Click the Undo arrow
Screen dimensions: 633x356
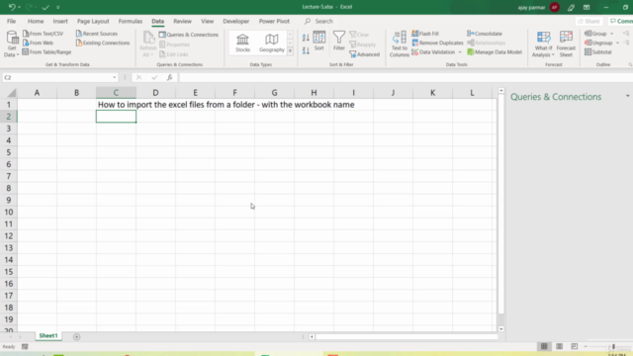pyautogui.click(x=11, y=7)
